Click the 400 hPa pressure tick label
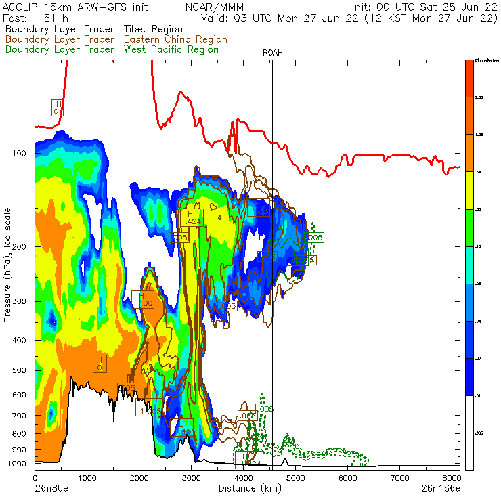501x501 pixels. point(19,341)
